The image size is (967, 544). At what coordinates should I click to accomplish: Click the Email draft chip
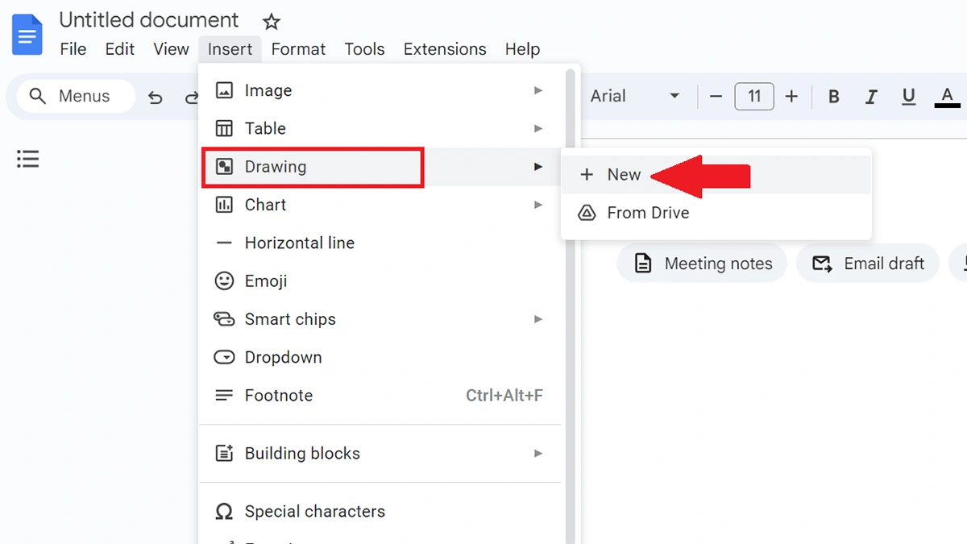pos(868,264)
